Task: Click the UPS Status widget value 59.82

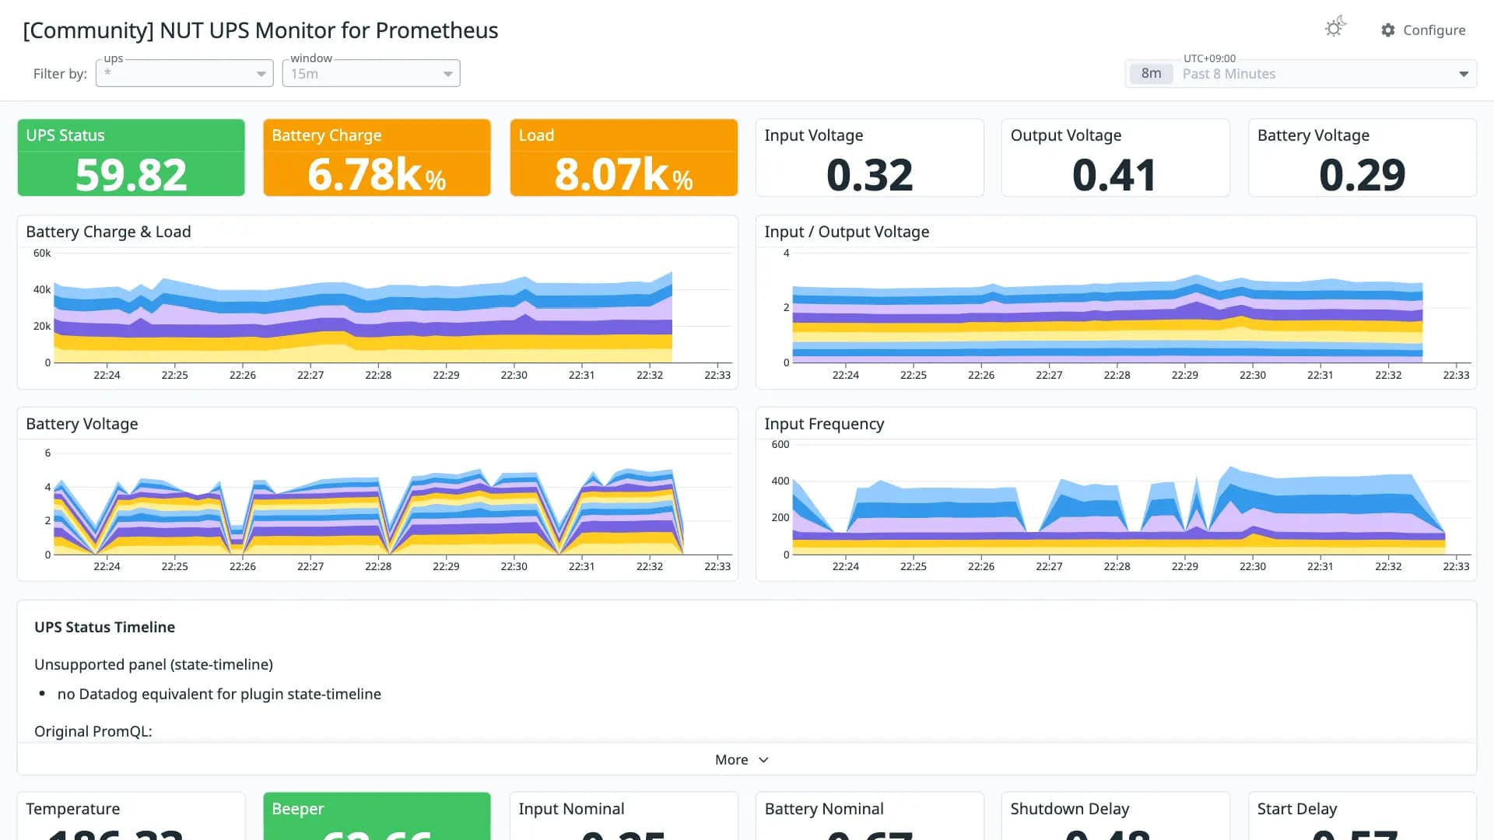Action: (x=131, y=174)
